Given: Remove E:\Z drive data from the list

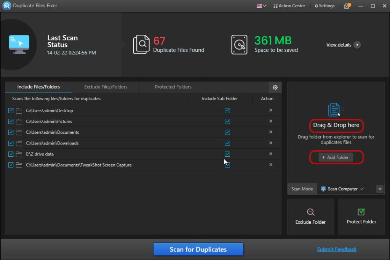Looking at the screenshot, I should click(271, 154).
